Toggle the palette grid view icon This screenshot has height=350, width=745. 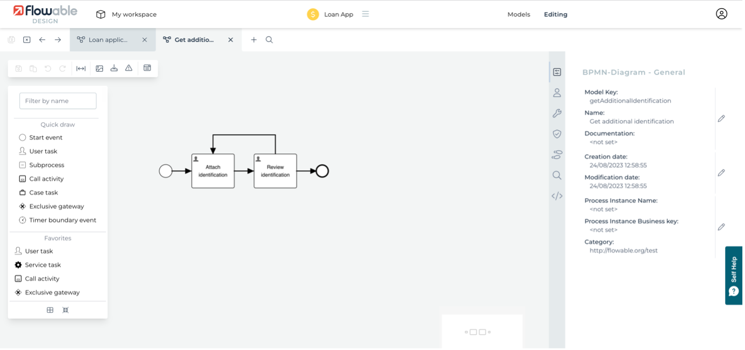[x=50, y=310]
